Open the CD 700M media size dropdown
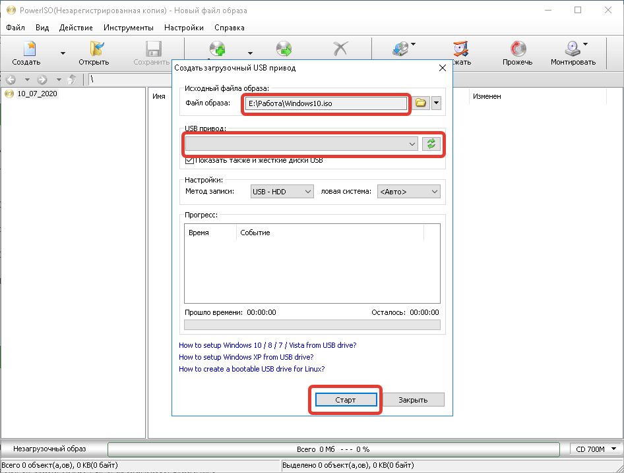Viewport: 624px width, 473px height. (x=596, y=449)
